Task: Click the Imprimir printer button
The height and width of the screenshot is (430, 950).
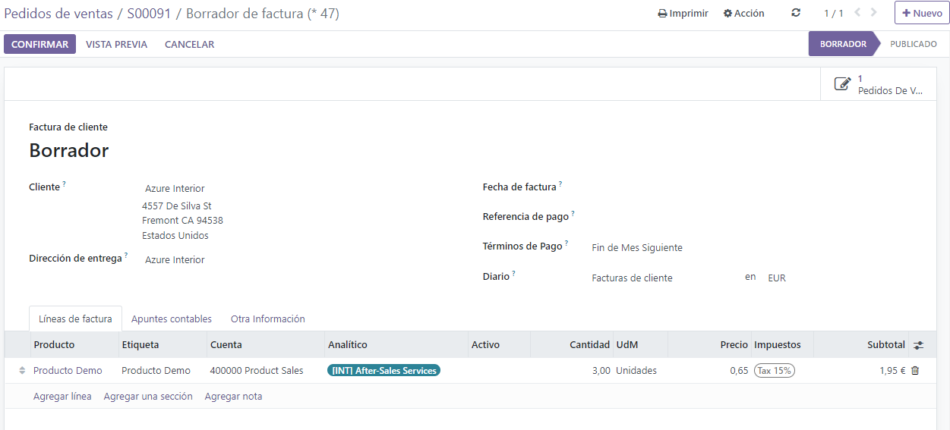Action: pos(683,13)
